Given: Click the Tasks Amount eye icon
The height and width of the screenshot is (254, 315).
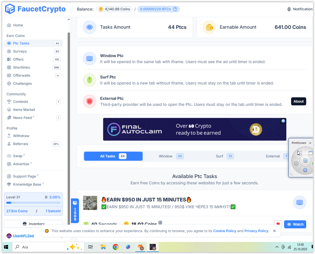Looking at the screenshot, I should pyautogui.click(x=90, y=27).
